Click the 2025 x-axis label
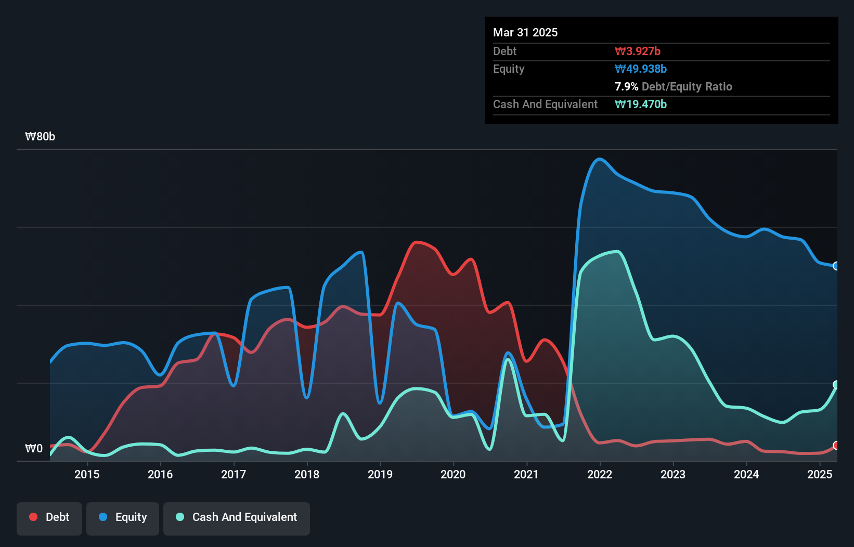854x547 pixels. pos(820,474)
